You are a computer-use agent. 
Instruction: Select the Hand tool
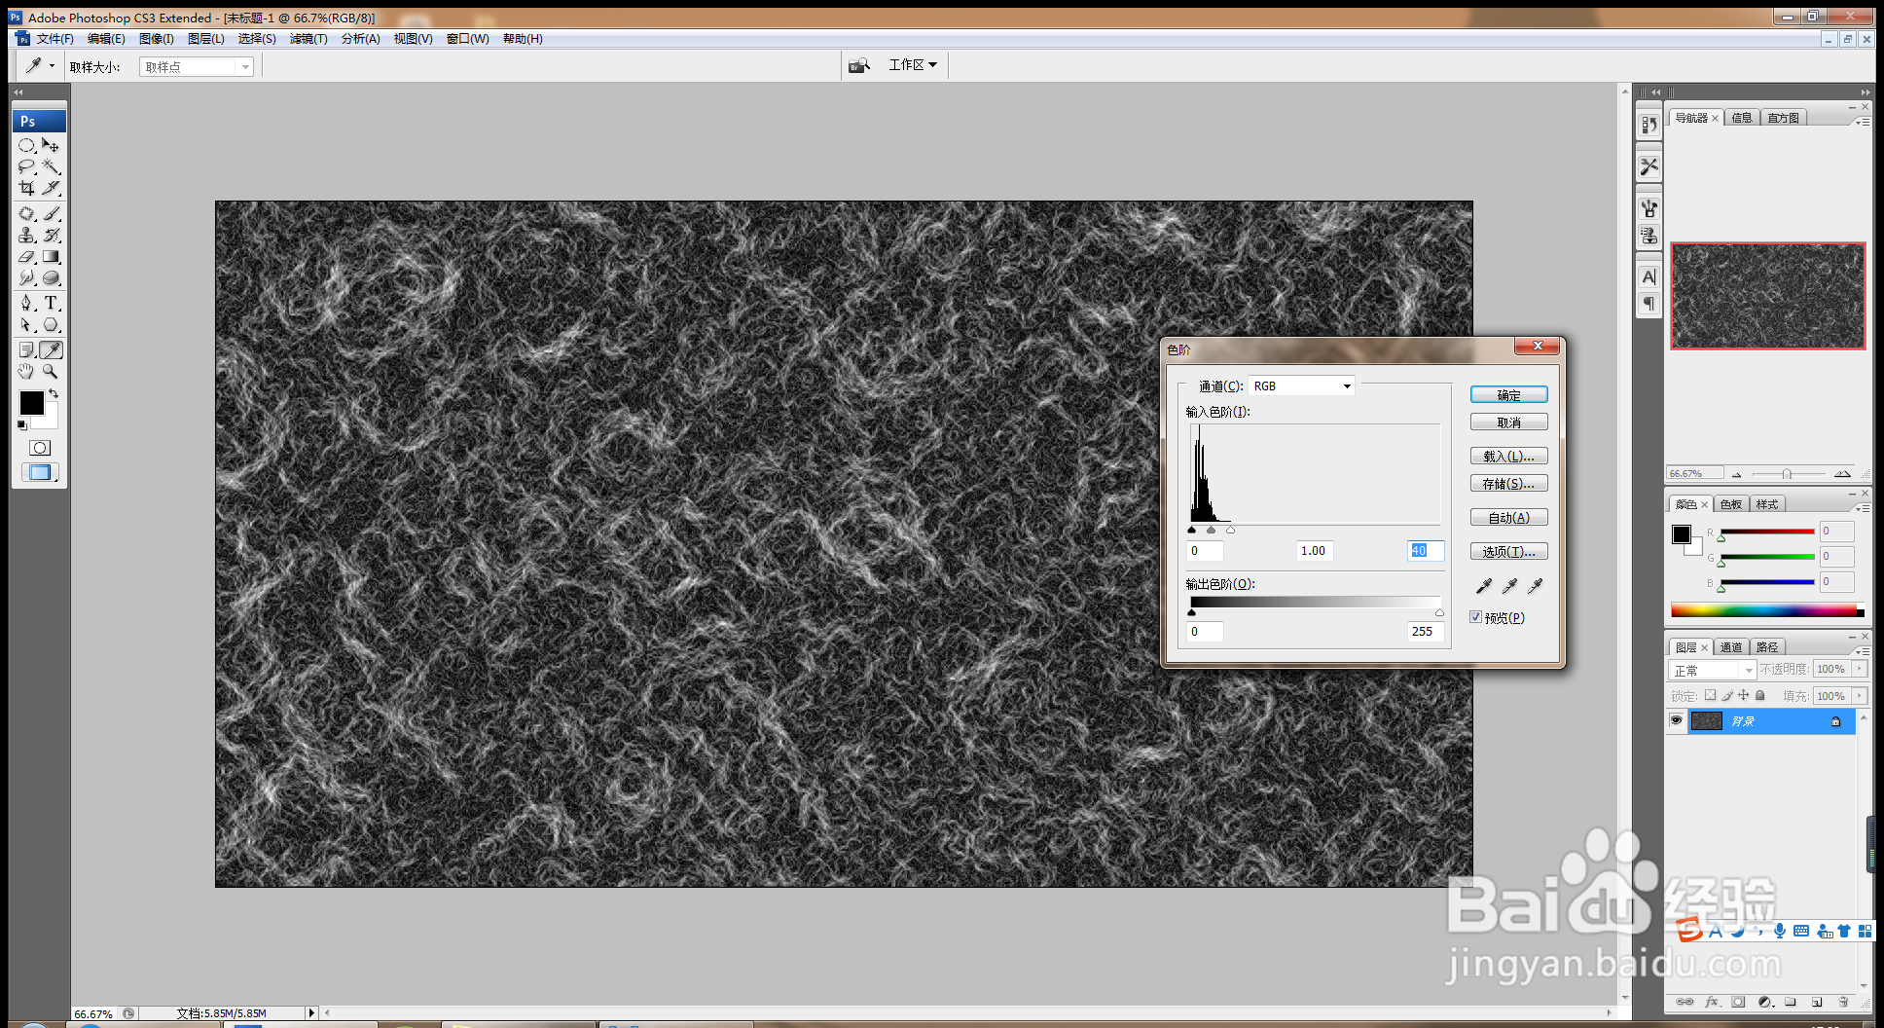pyautogui.click(x=27, y=371)
